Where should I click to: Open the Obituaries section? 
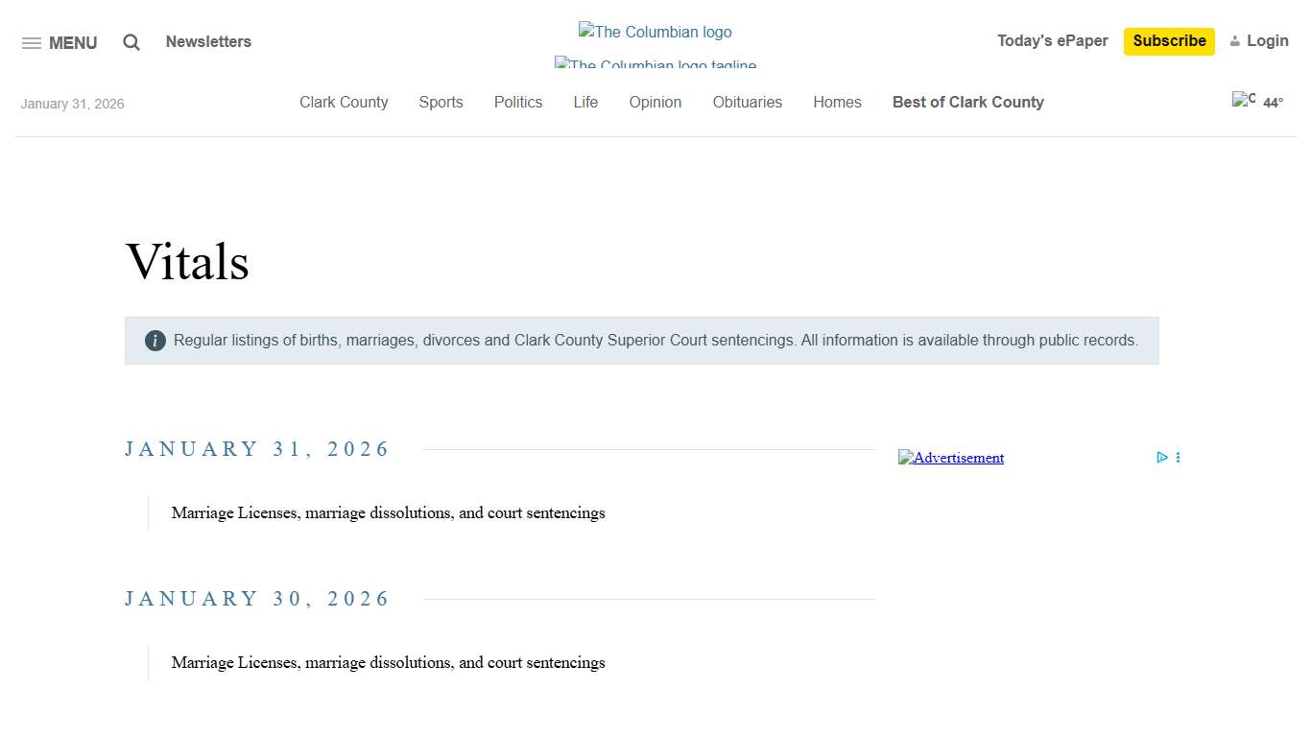point(747,103)
